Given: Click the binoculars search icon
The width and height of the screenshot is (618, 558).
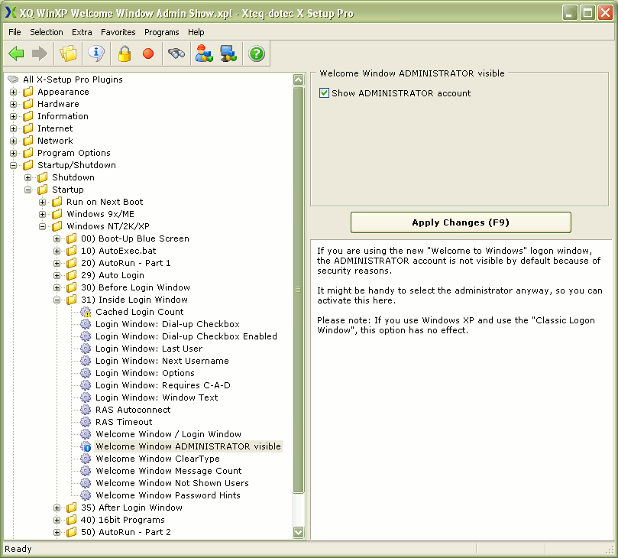Looking at the screenshot, I should 176,54.
